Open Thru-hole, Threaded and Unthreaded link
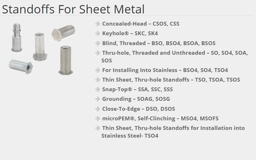The image size is (256, 160). [175, 57]
